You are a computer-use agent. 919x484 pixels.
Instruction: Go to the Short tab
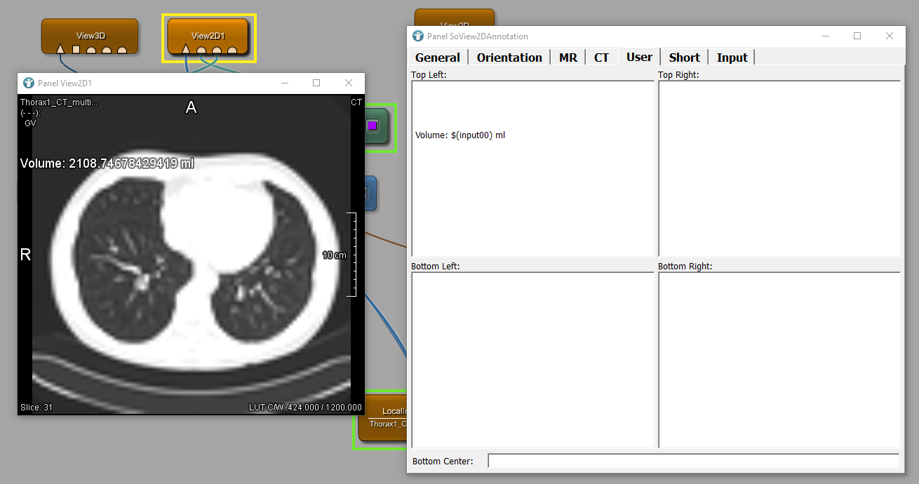click(x=684, y=58)
